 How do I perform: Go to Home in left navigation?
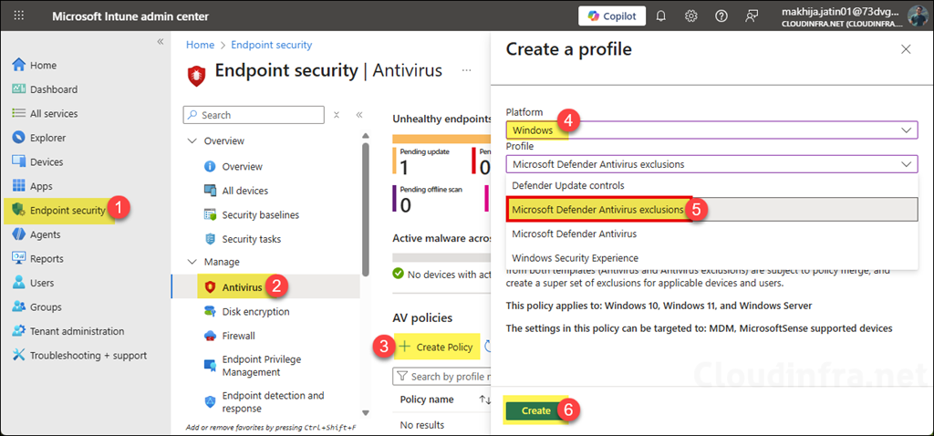[x=43, y=65]
